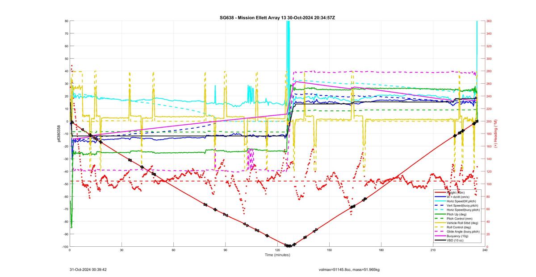Click legend entry Glide Angle (buoy,pitch)
Viewport: 536px width, 277px height.
tap(463, 232)
